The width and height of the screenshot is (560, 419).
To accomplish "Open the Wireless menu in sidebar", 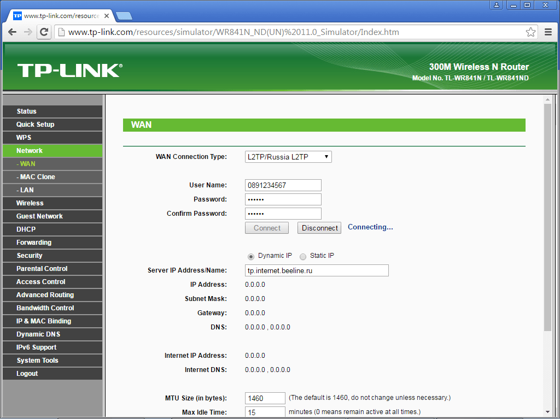I will click(52, 203).
